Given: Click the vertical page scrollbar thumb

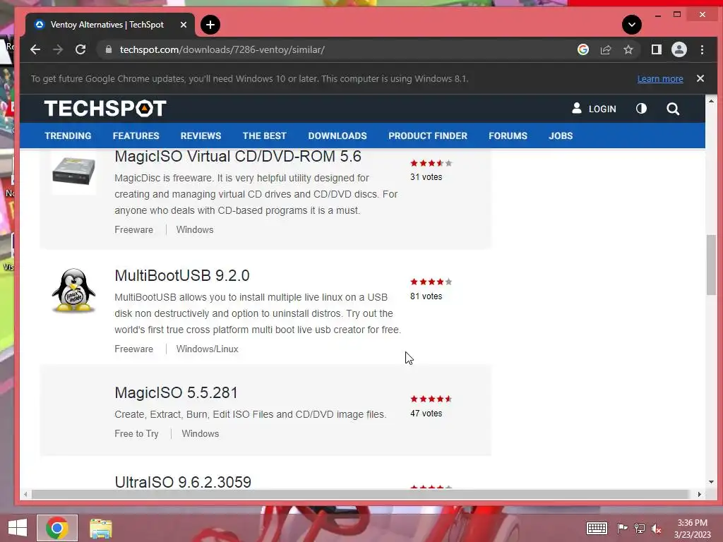Looking at the screenshot, I should point(711,265).
